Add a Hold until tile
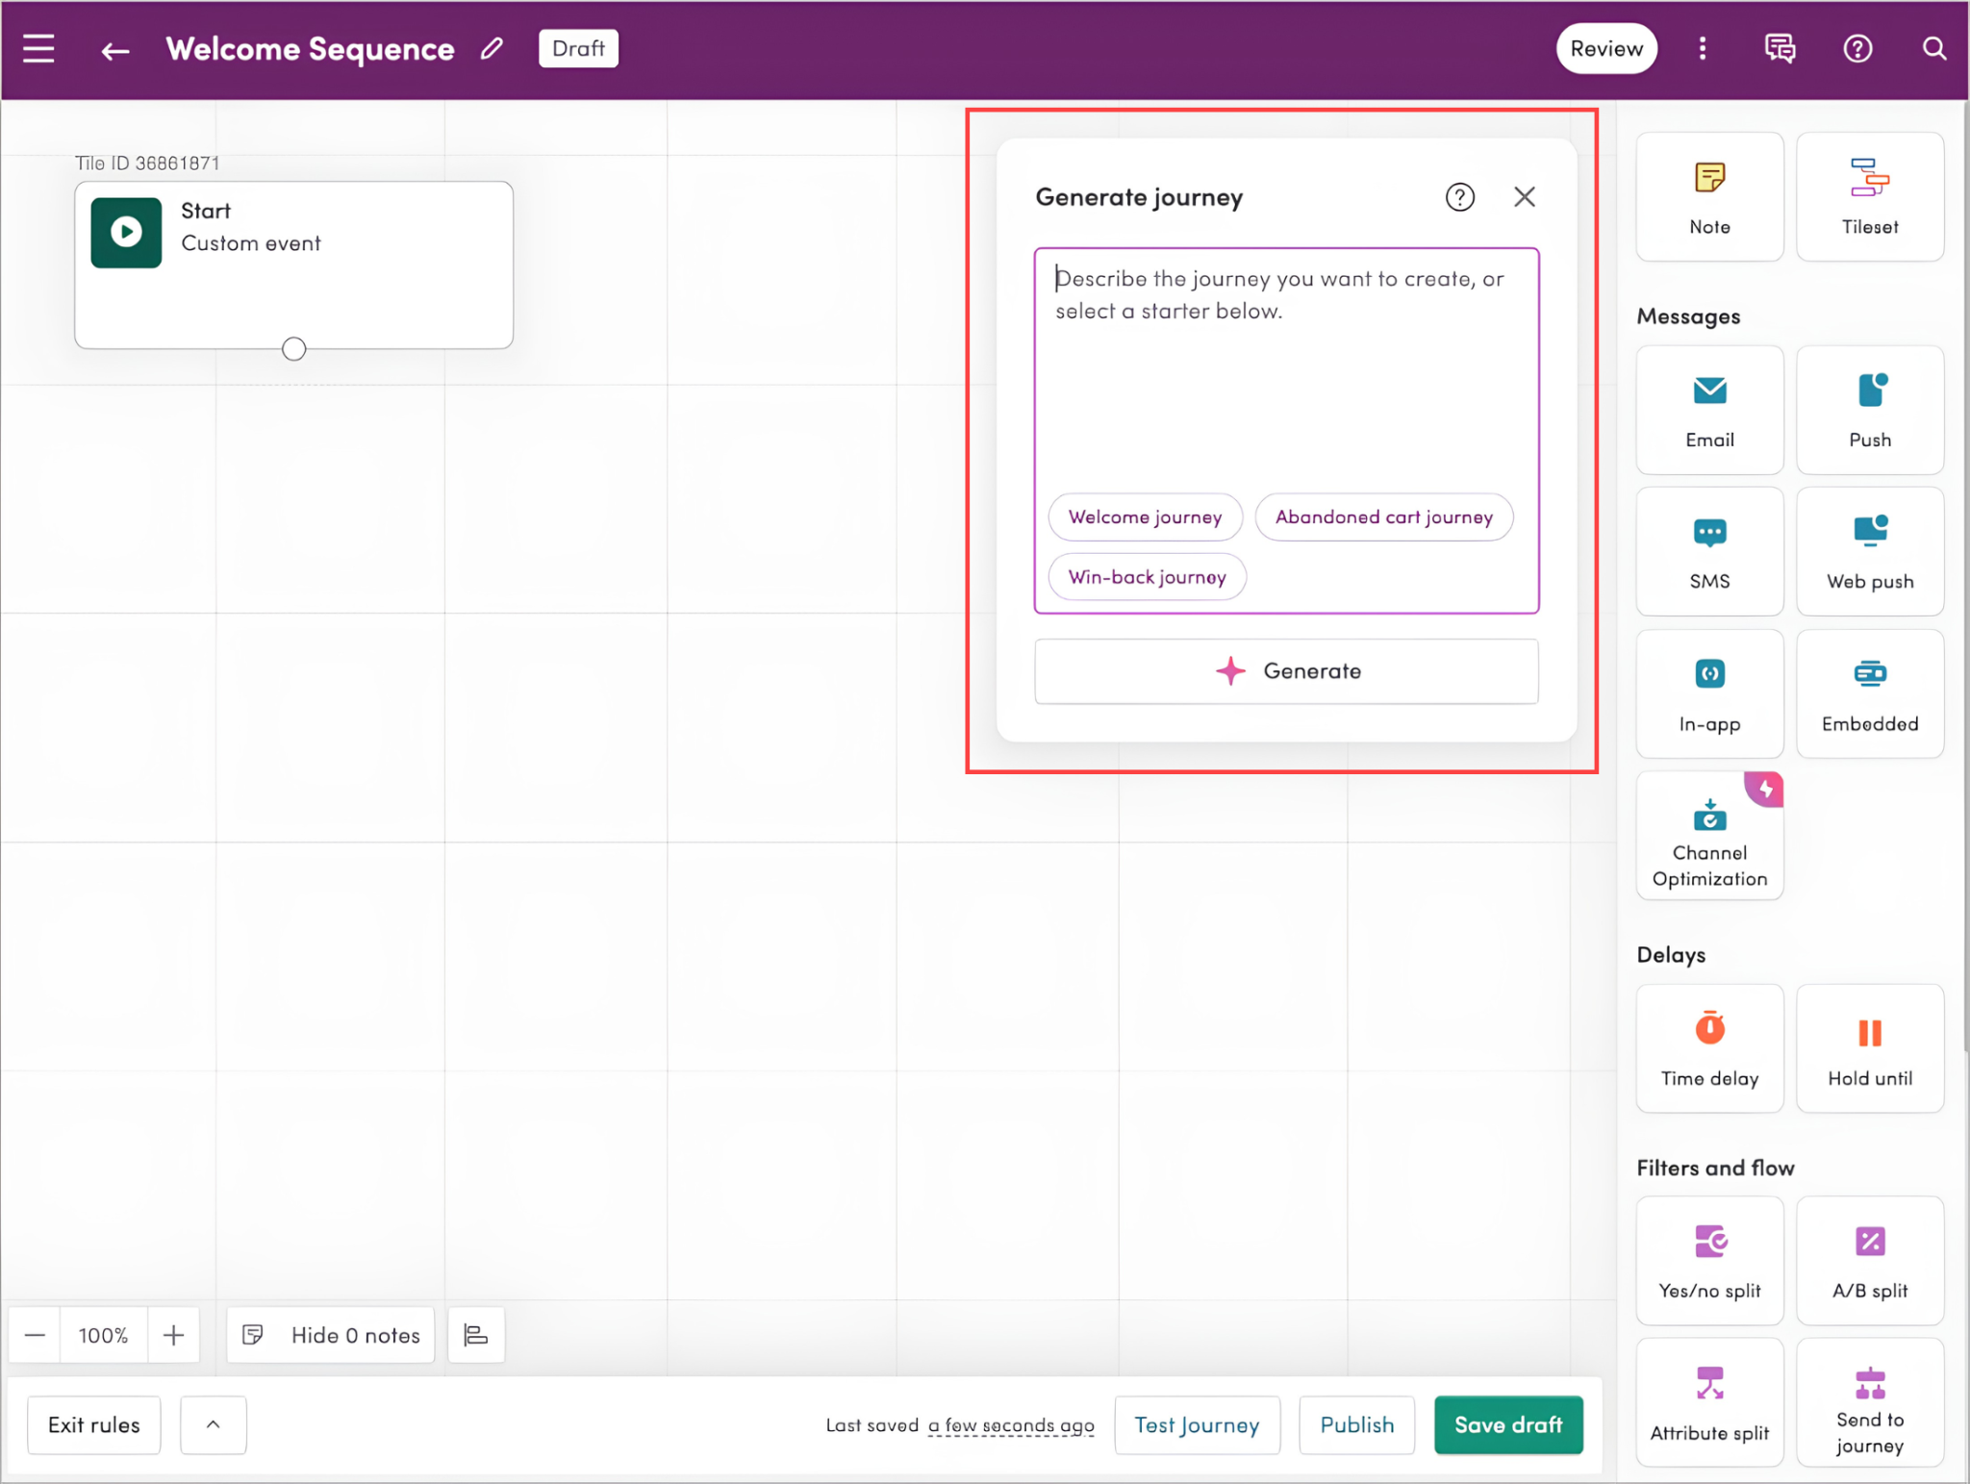The image size is (1970, 1484). tap(1869, 1048)
